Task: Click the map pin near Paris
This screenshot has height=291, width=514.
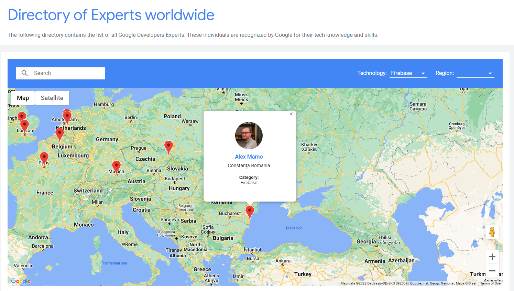Action: point(44,158)
